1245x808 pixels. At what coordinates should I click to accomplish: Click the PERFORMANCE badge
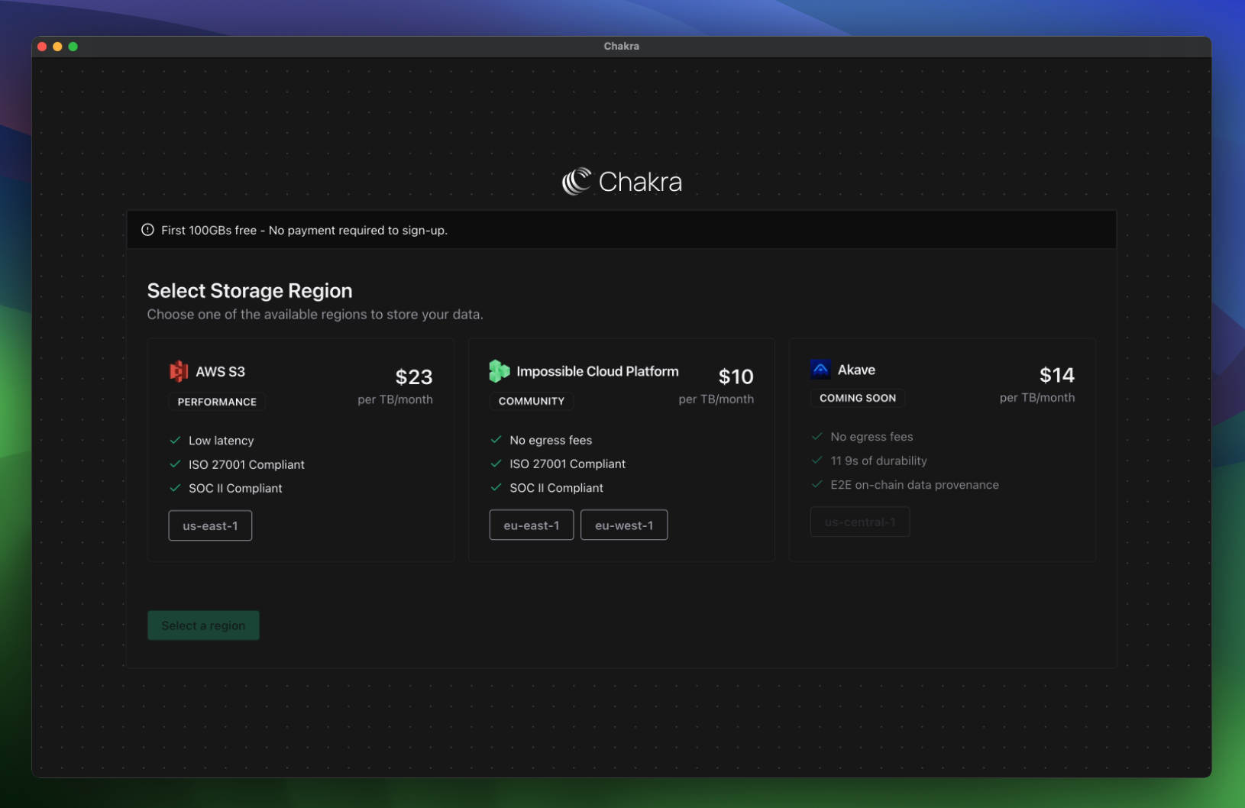pos(217,402)
